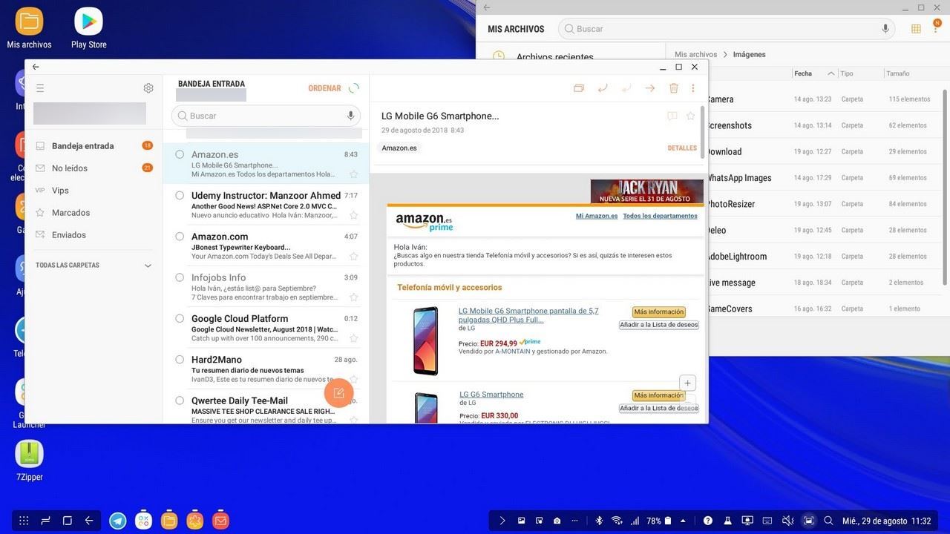950x534 pixels.
Task: Click the LG Mobile G6 phone thumbnail
Action: pos(426,341)
